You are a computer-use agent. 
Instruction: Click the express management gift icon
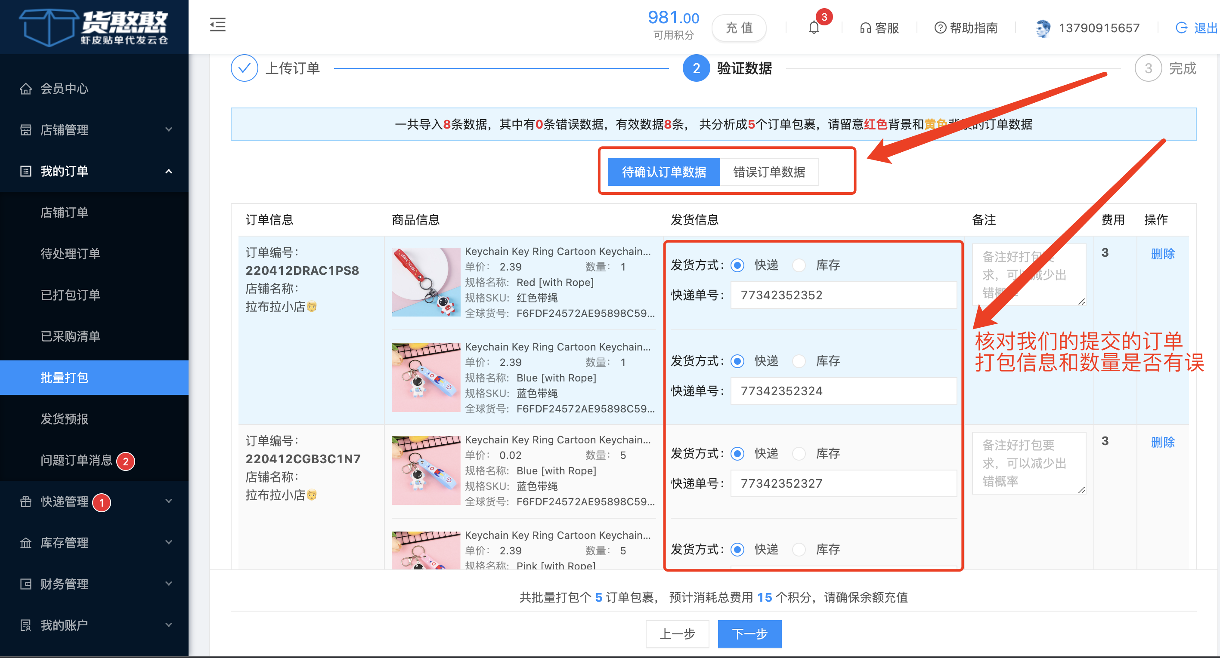(x=25, y=501)
